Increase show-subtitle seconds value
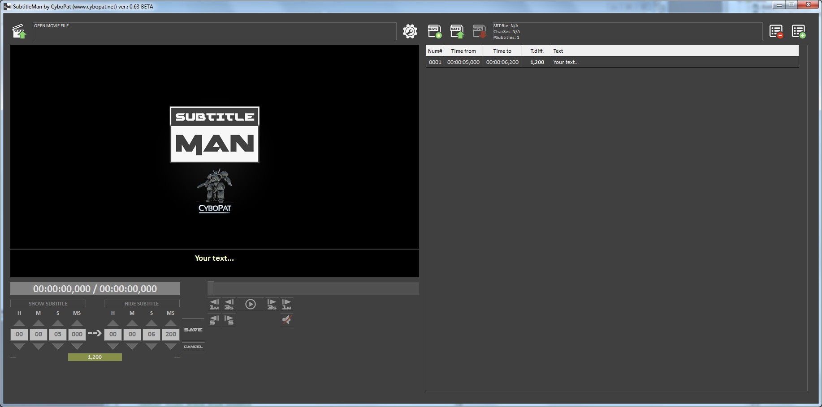 point(58,323)
